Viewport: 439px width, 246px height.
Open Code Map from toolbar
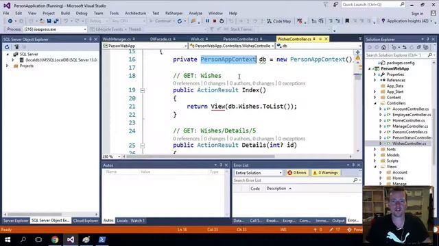point(278,21)
